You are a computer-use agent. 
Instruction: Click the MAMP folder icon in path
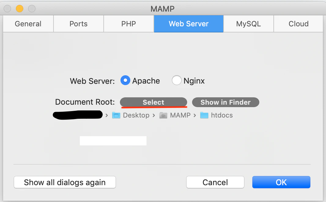[163, 115]
